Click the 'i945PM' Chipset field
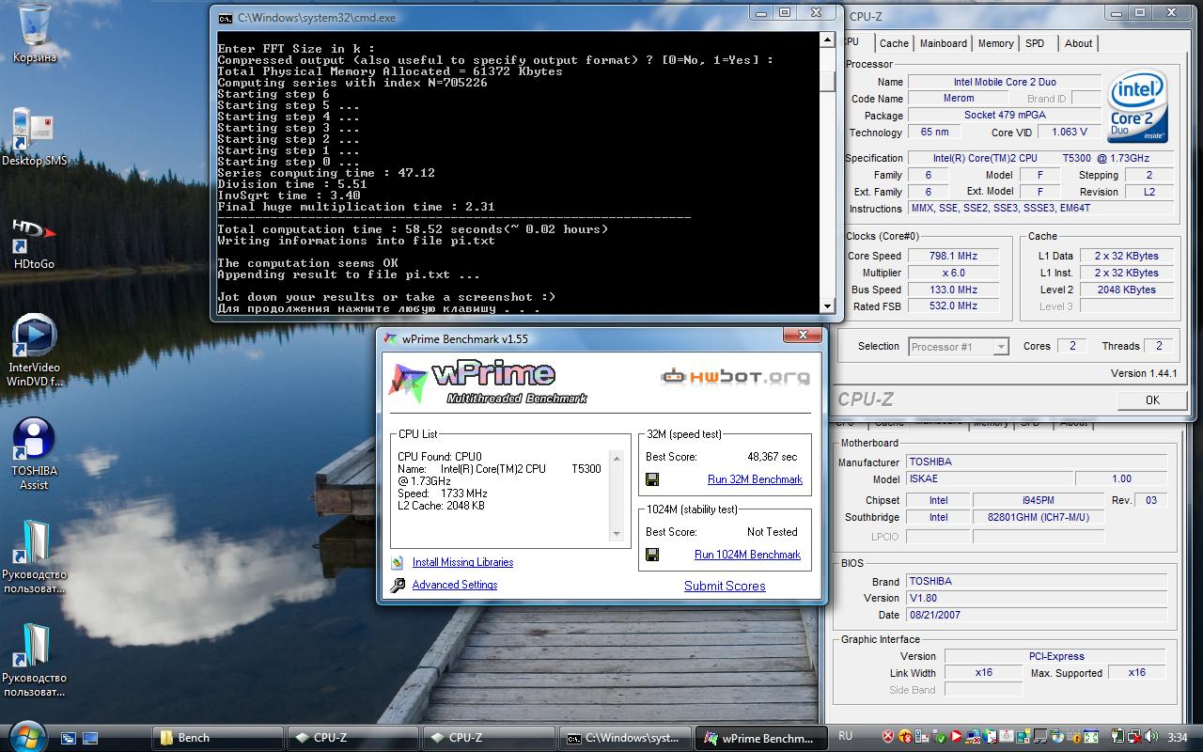The image size is (1203, 752). [x=1039, y=500]
